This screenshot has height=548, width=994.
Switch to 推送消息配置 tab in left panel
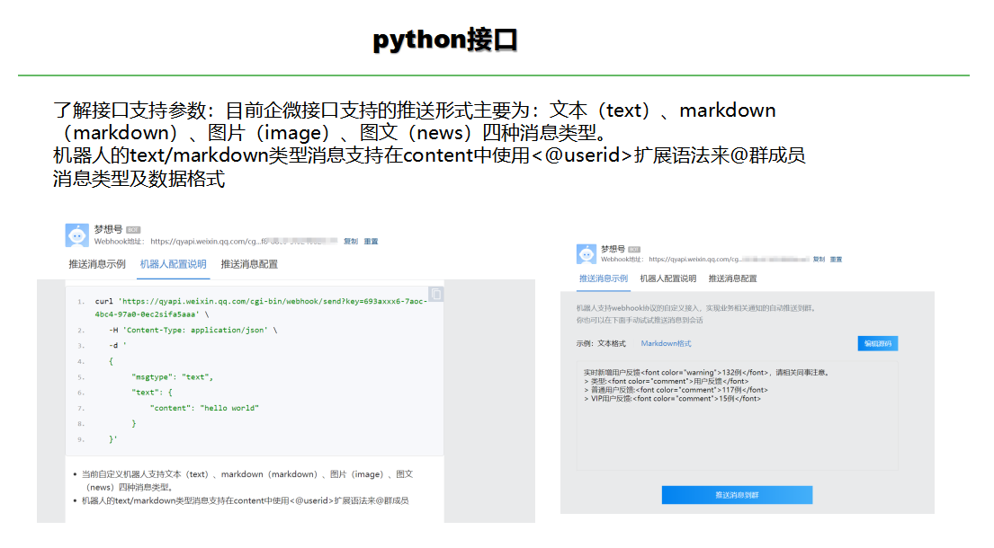coord(249,264)
